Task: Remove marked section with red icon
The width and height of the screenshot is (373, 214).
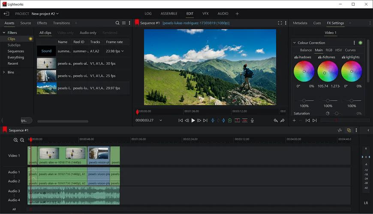Action: pyautogui.click(x=237, y=121)
